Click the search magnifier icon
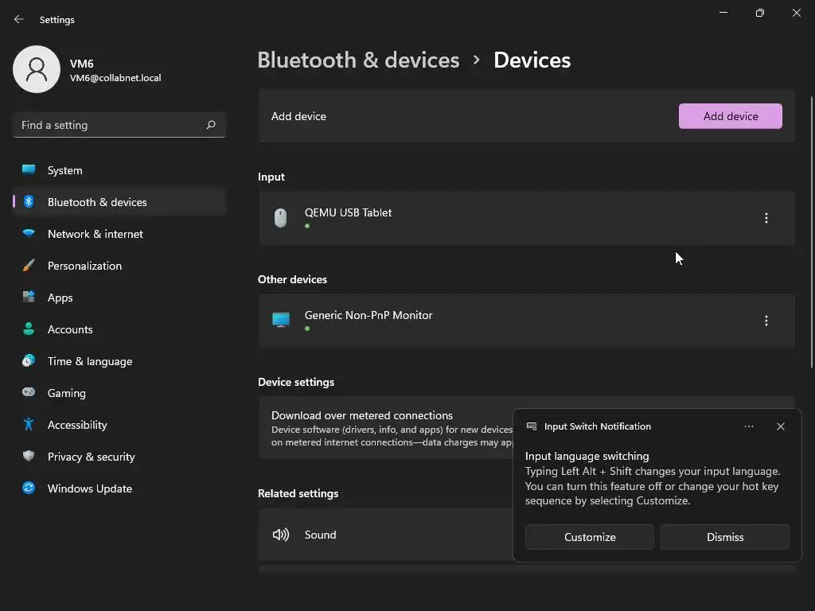This screenshot has height=611, width=815. pyautogui.click(x=211, y=125)
